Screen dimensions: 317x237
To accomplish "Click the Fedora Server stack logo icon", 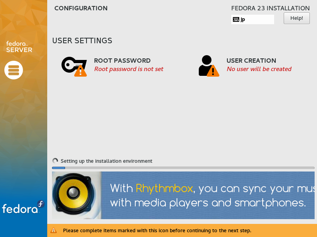I will point(14,70).
